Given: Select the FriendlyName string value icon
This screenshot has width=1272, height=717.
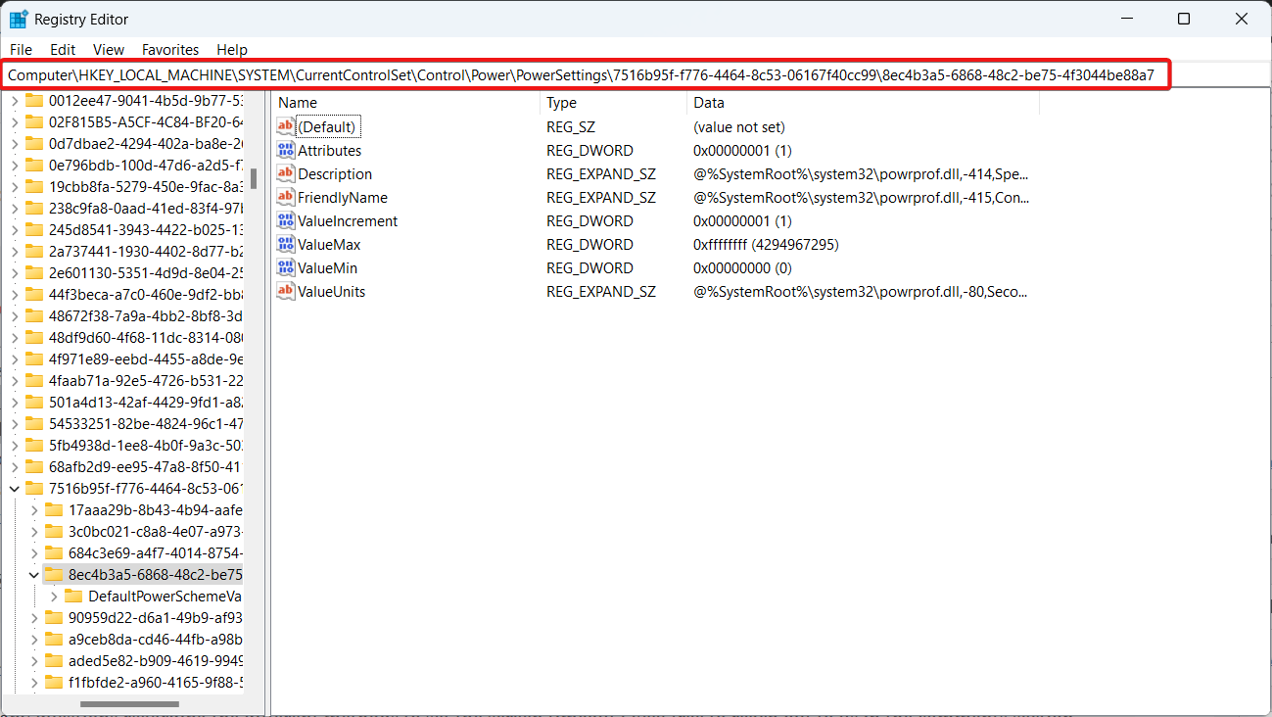Looking at the screenshot, I should (x=286, y=197).
